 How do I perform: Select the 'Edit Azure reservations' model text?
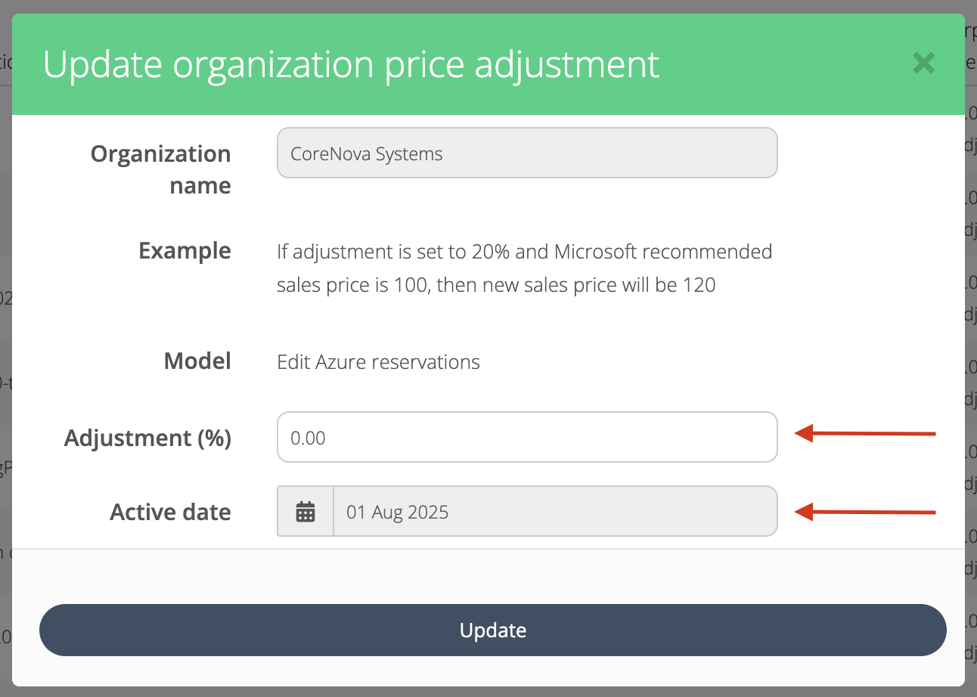(x=378, y=362)
